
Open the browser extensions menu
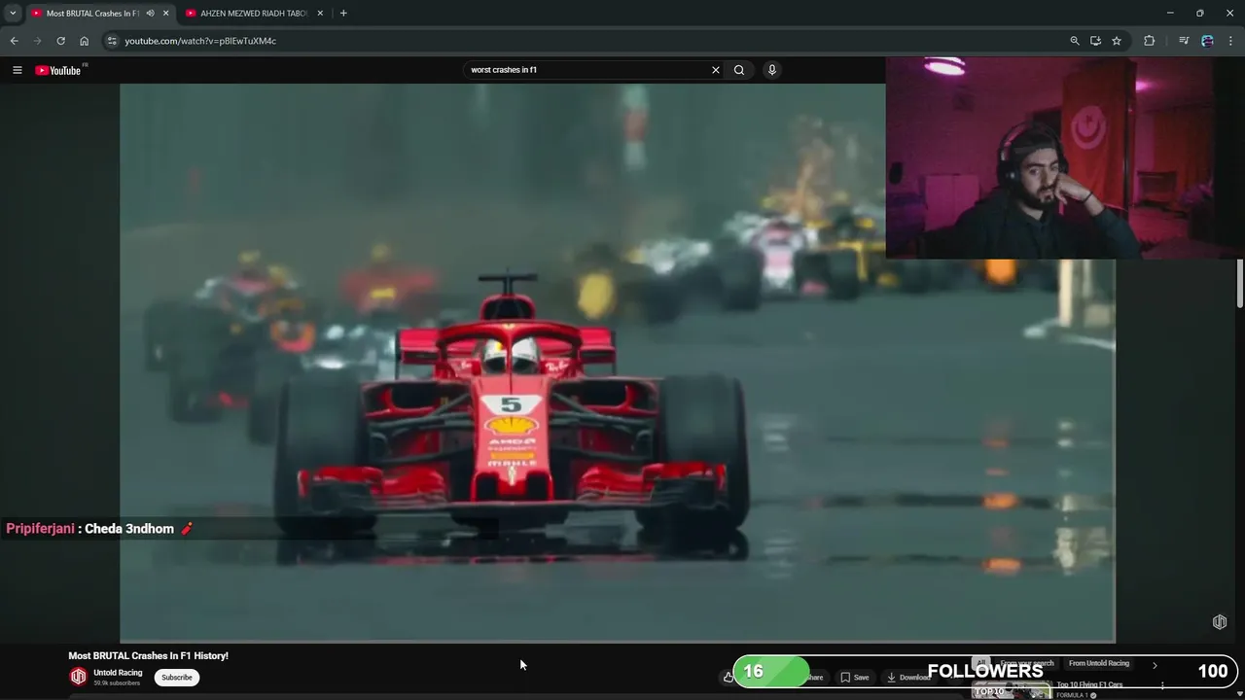click(1150, 41)
